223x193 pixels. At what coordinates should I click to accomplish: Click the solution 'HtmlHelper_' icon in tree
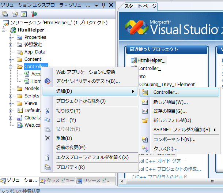click(6, 23)
